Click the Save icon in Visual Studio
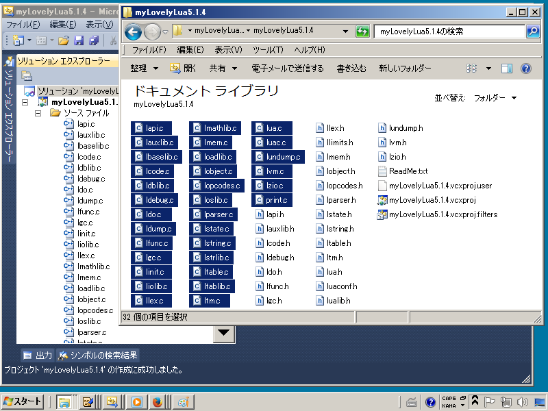The width and height of the screenshot is (548, 411). 79,41
